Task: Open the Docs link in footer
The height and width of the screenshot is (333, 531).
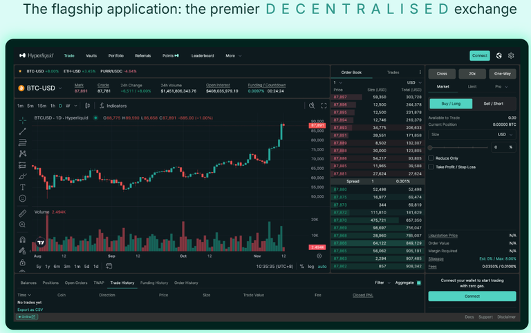Action: (469, 316)
